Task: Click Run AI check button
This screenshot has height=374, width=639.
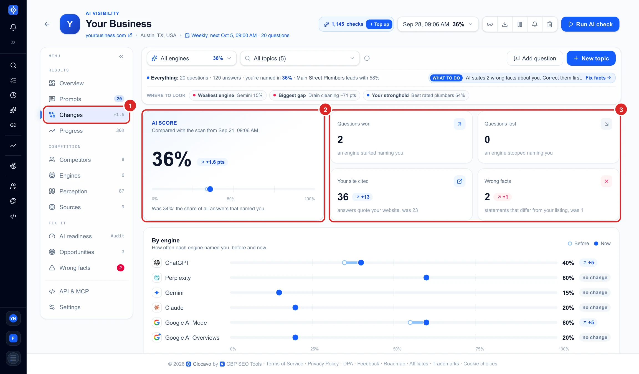Action: 590,24
